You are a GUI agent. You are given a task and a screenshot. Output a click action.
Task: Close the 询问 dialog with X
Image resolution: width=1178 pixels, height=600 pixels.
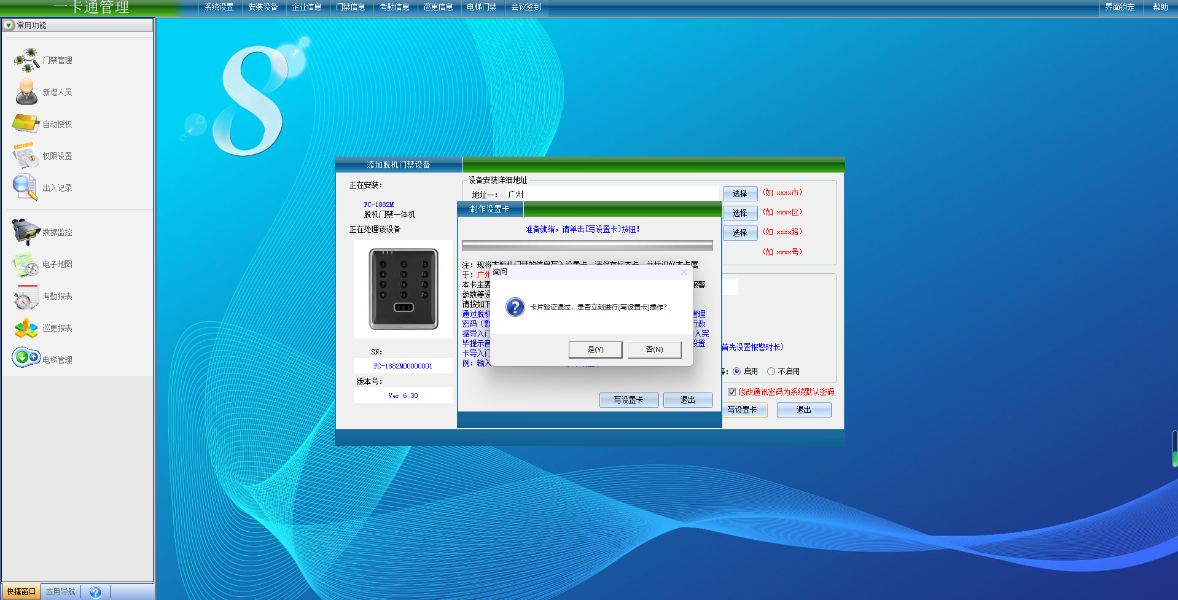[x=684, y=271]
